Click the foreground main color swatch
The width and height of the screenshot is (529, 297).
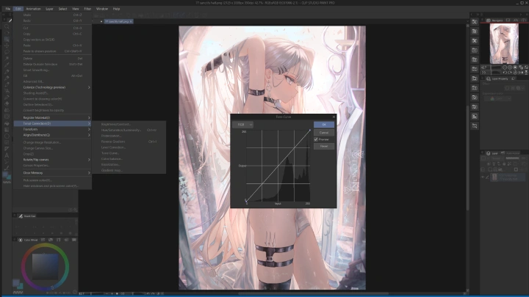click(x=16, y=282)
